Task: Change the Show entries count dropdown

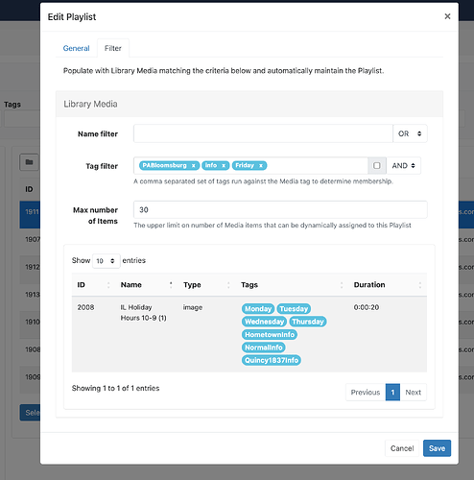Action: point(106,261)
